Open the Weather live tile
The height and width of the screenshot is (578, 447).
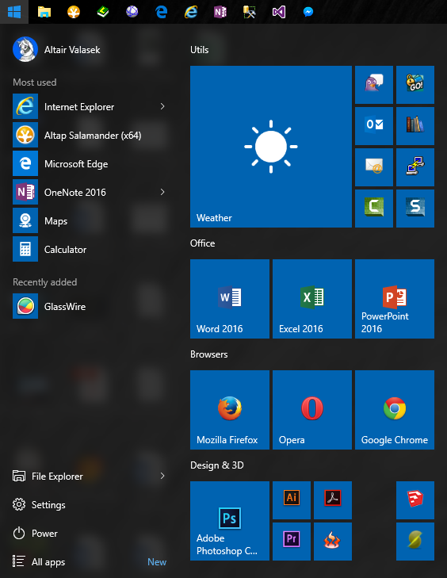(271, 147)
